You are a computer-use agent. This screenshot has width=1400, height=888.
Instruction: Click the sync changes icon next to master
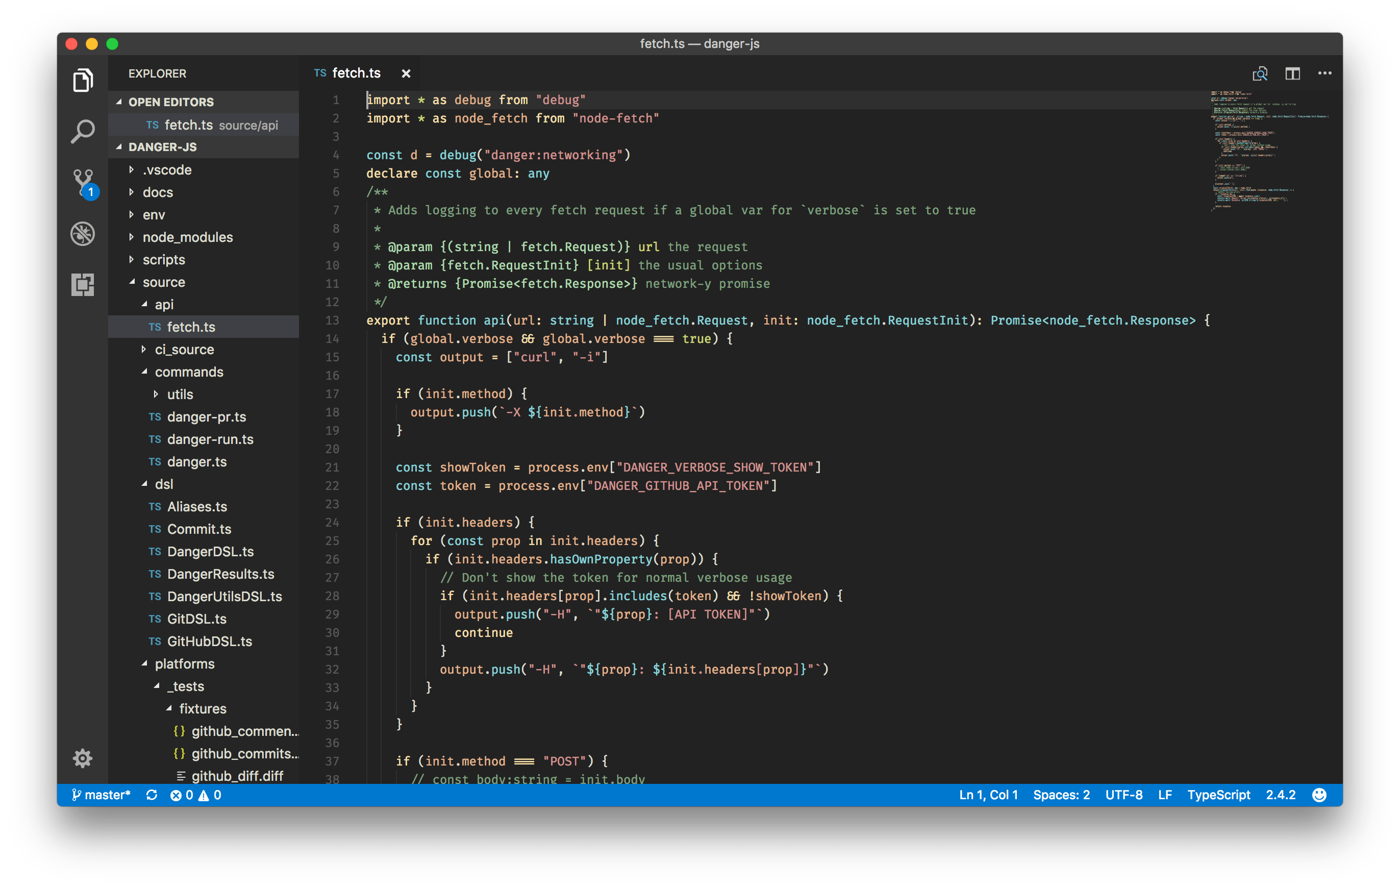(152, 795)
